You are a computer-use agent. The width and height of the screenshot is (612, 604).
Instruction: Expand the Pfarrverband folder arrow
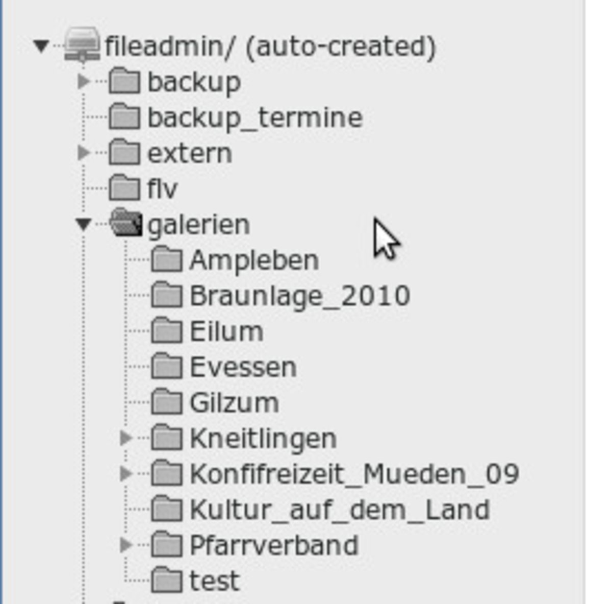126,545
